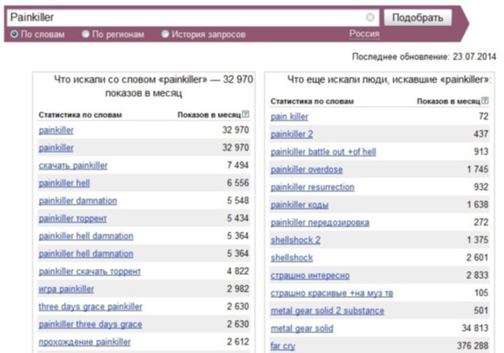Screen dimensions: 504x353
Task: Click the value 913 for painkiller battle out
Action: point(481,151)
